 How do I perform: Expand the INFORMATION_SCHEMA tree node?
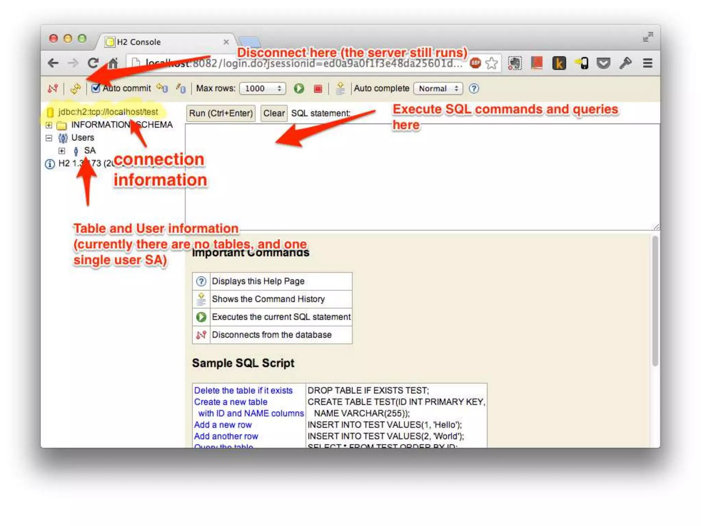pos(49,125)
